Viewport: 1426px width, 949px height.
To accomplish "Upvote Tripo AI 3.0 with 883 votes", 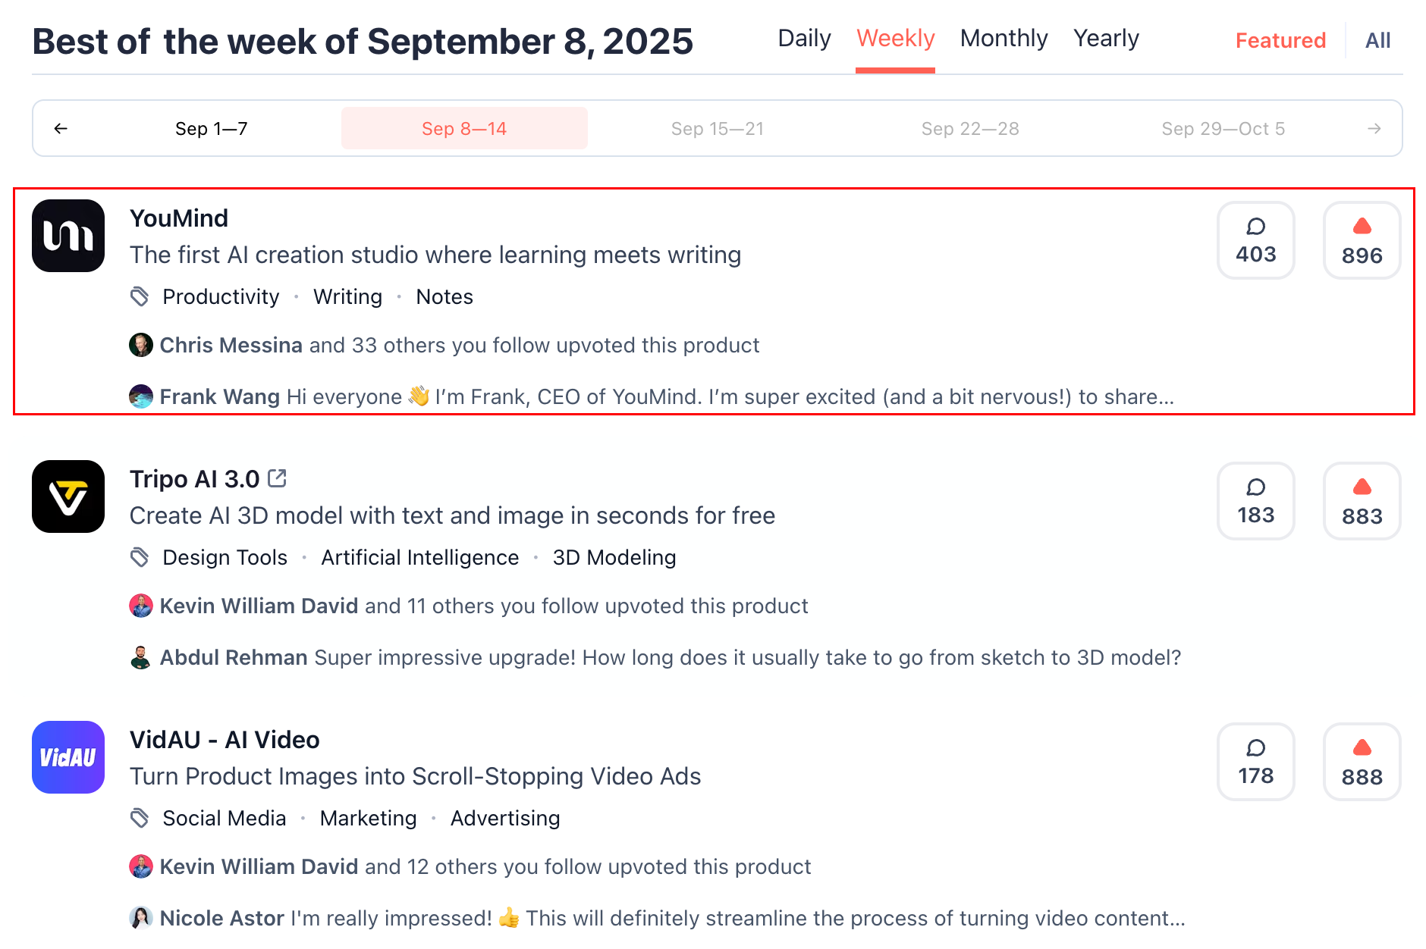I will coord(1362,501).
